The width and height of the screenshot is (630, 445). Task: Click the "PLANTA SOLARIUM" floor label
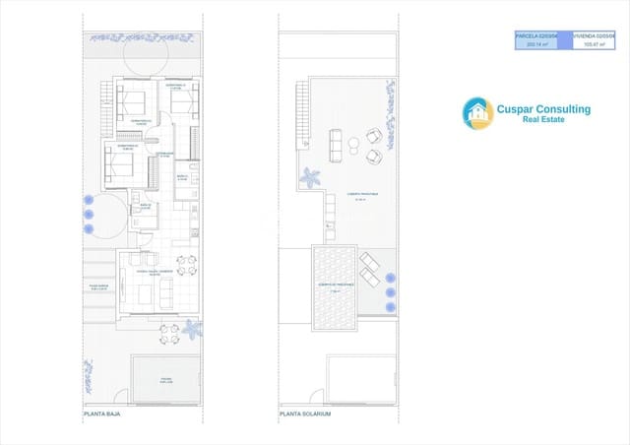coord(305,413)
